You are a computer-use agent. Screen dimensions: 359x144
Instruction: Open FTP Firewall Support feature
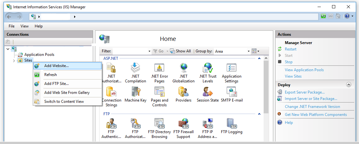click(x=183, y=128)
